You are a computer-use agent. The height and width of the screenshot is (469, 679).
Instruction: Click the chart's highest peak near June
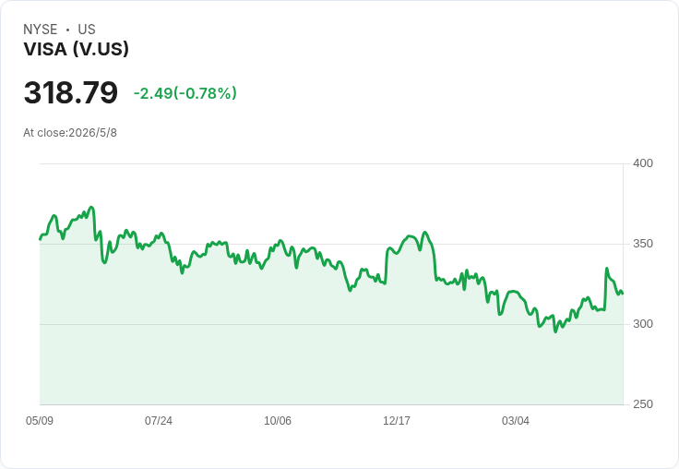[x=91, y=207]
